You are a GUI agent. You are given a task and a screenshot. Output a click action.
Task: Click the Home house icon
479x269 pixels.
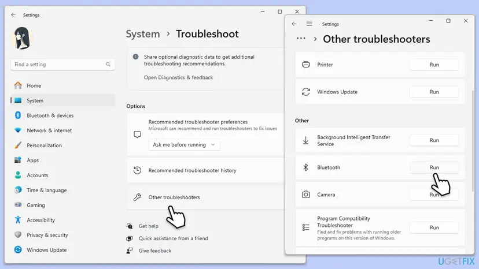tap(18, 85)
